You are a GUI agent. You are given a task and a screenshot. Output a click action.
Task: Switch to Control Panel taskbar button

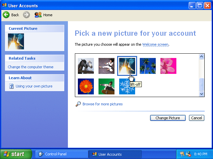pyautogui.click(x=62, y=154)
